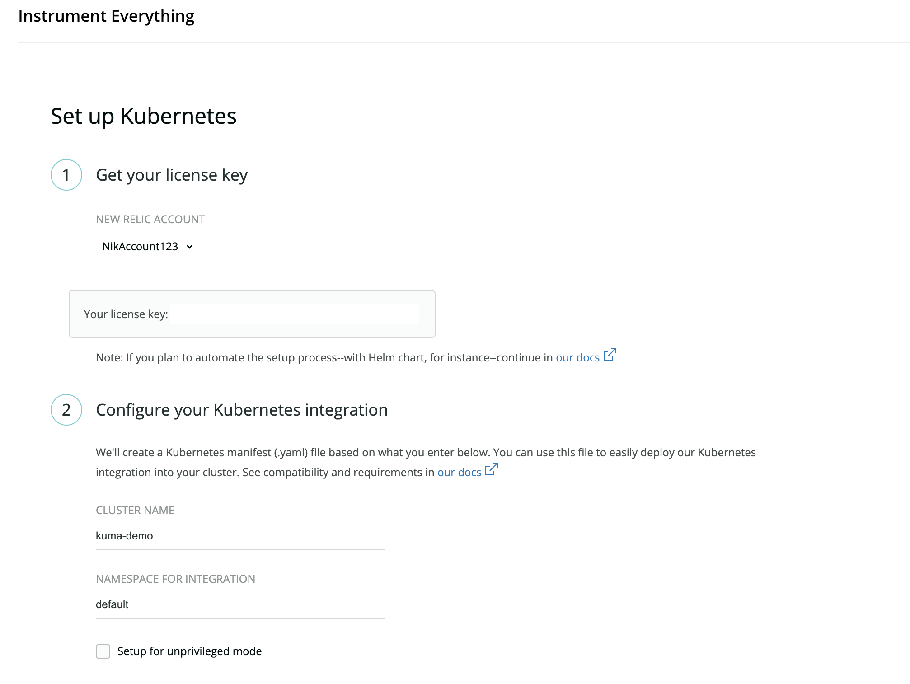Click the NEW RELIC ACCOUNT label
This screenshot has height=684, width=910.
click(x=150, y=220)
